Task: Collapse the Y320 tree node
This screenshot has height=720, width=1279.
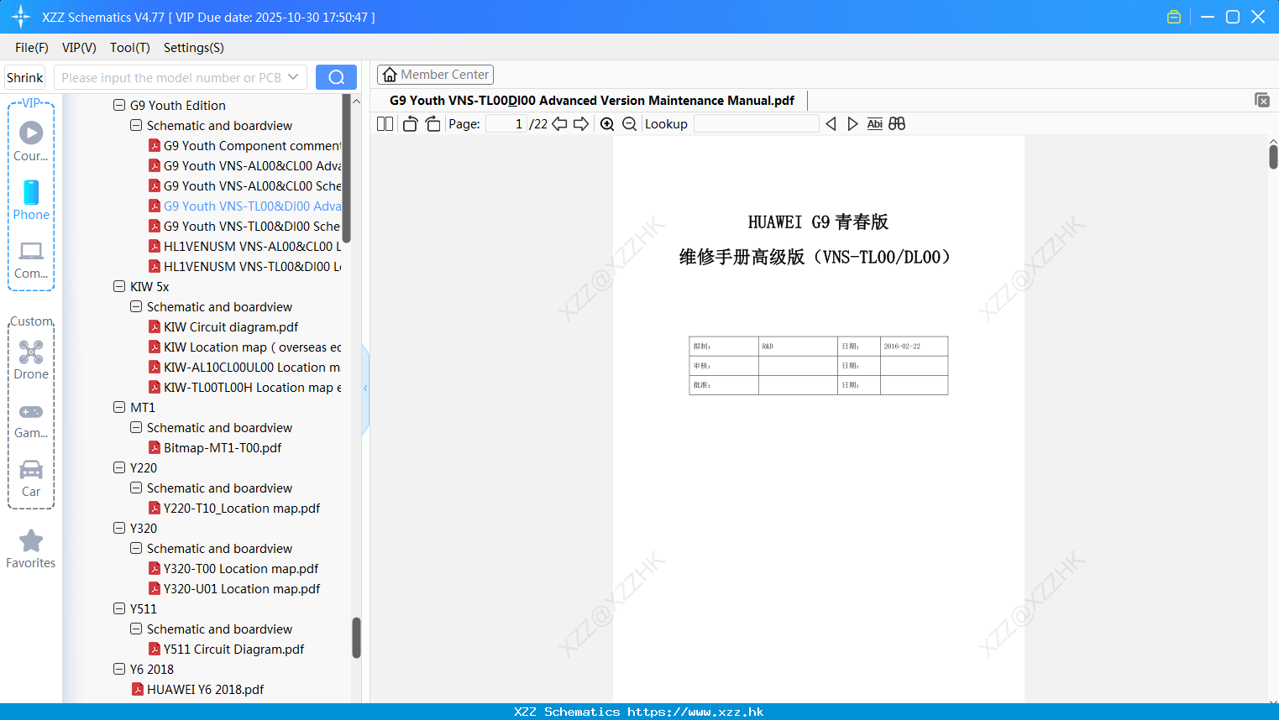Action: tap(119, 528)
